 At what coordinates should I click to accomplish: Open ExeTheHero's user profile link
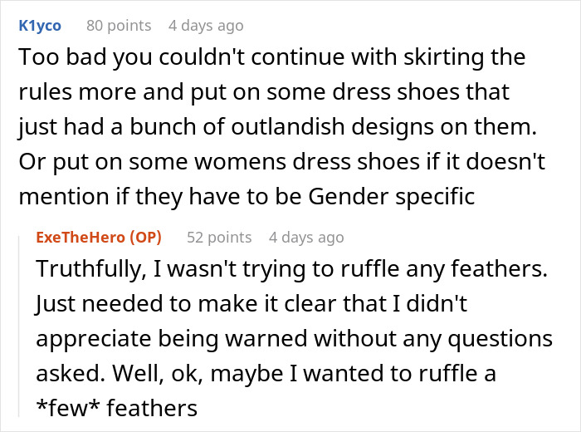tap(81, 238)
